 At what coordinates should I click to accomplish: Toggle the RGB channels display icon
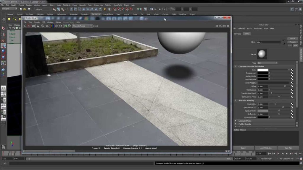point(52,26)
